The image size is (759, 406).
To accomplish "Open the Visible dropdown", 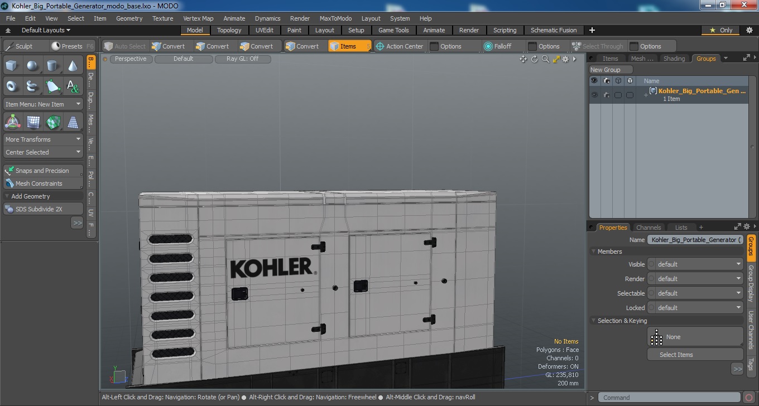I will [x=695, y=264].
